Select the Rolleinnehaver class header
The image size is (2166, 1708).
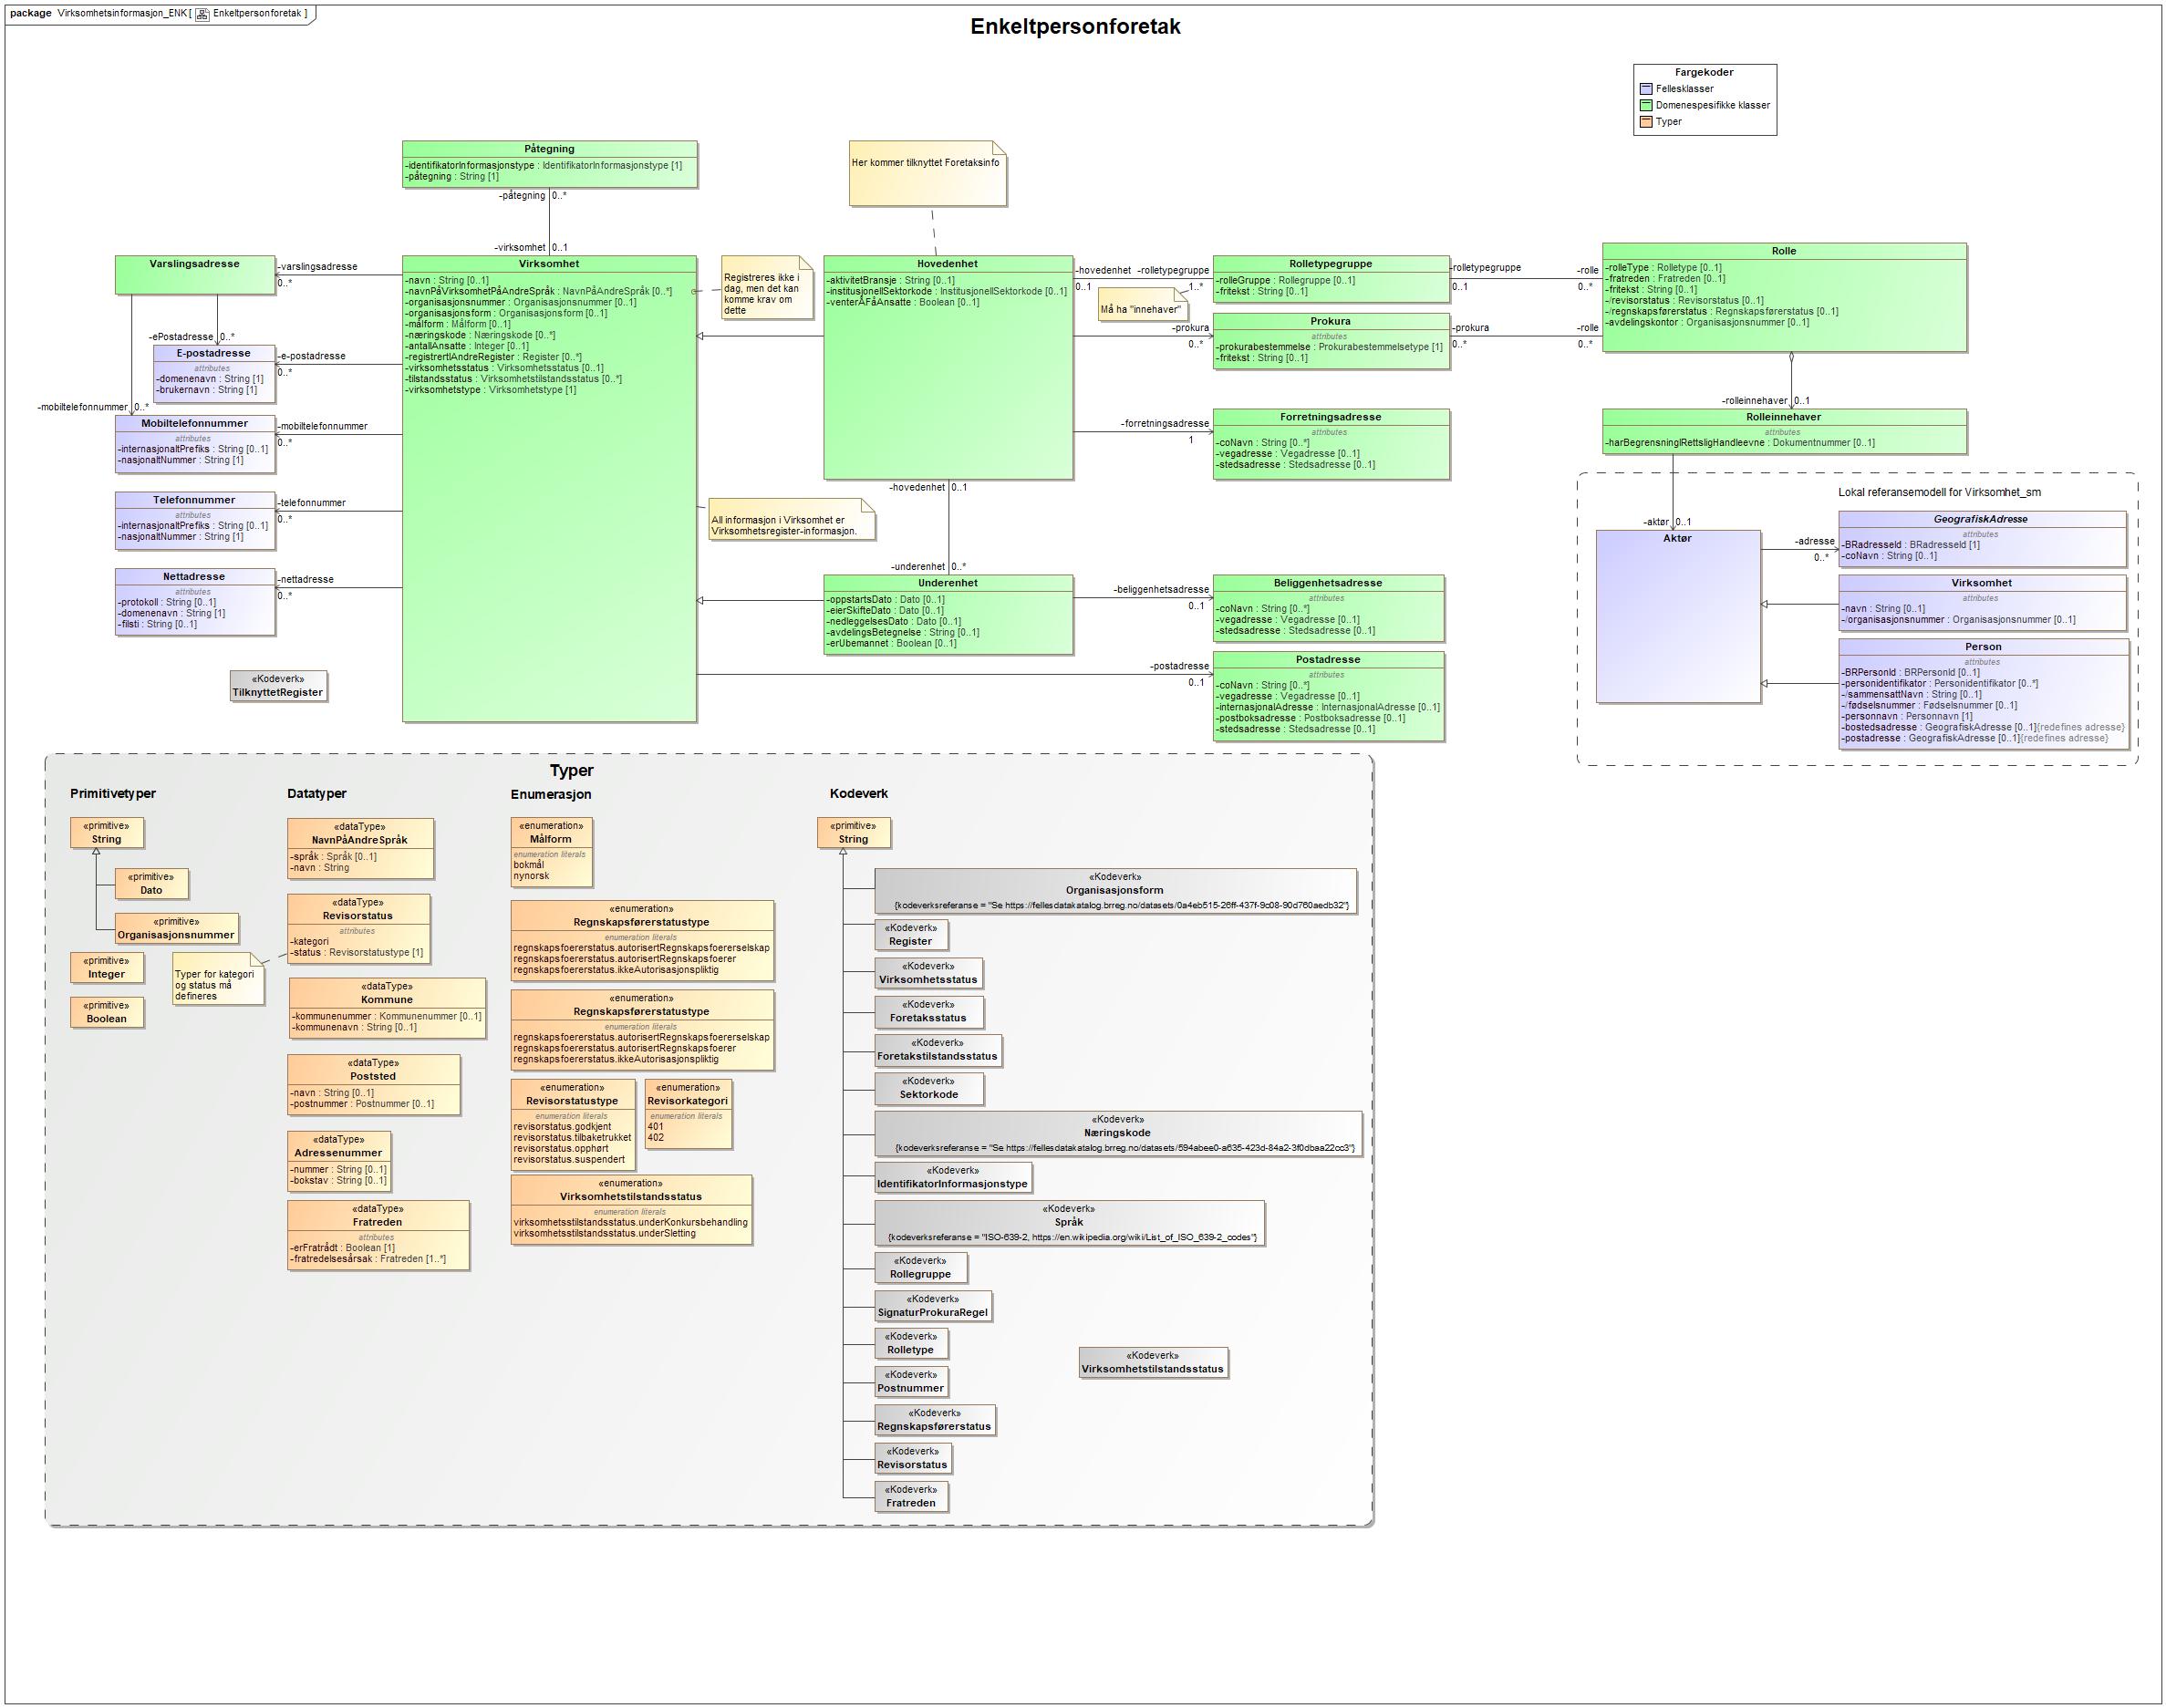(x=1783, y=417)
